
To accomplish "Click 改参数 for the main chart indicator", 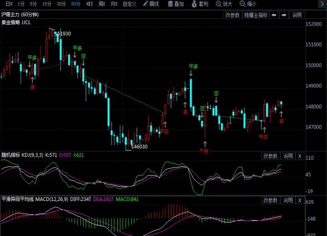I will (x=233, y=15).
